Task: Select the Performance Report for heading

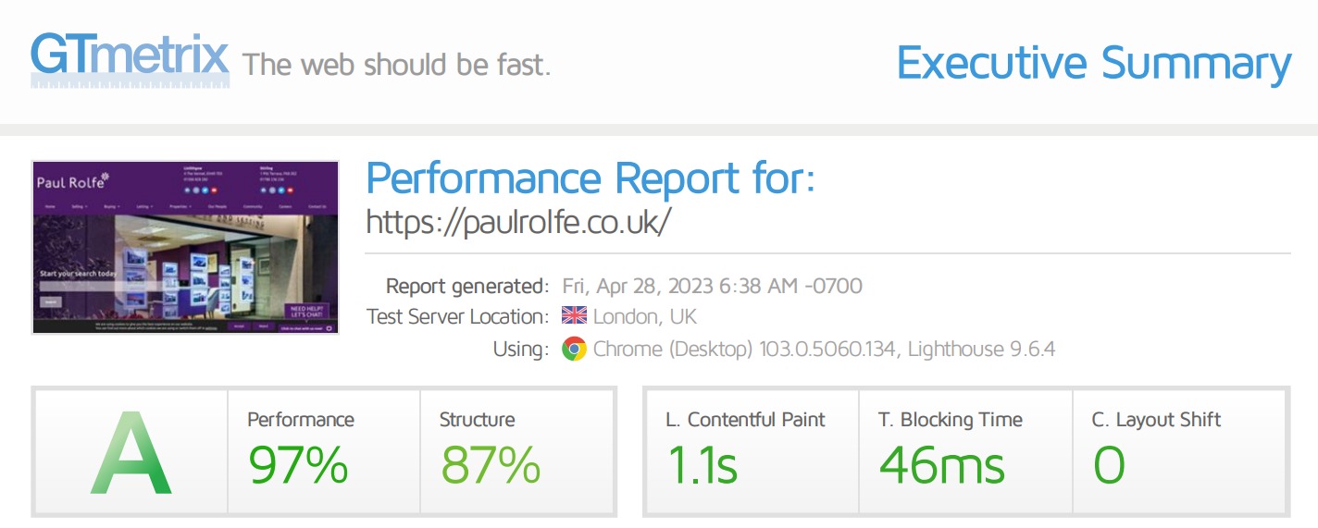Action: [x=591, y=178]
